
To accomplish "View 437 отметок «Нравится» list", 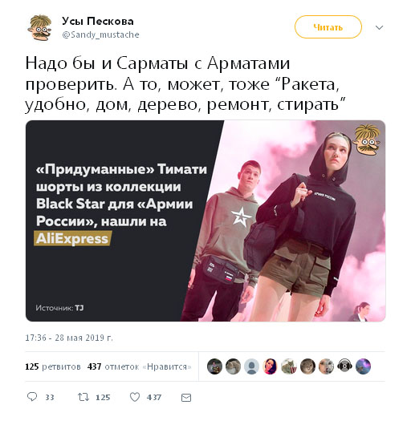I will (x=139, y=366).
